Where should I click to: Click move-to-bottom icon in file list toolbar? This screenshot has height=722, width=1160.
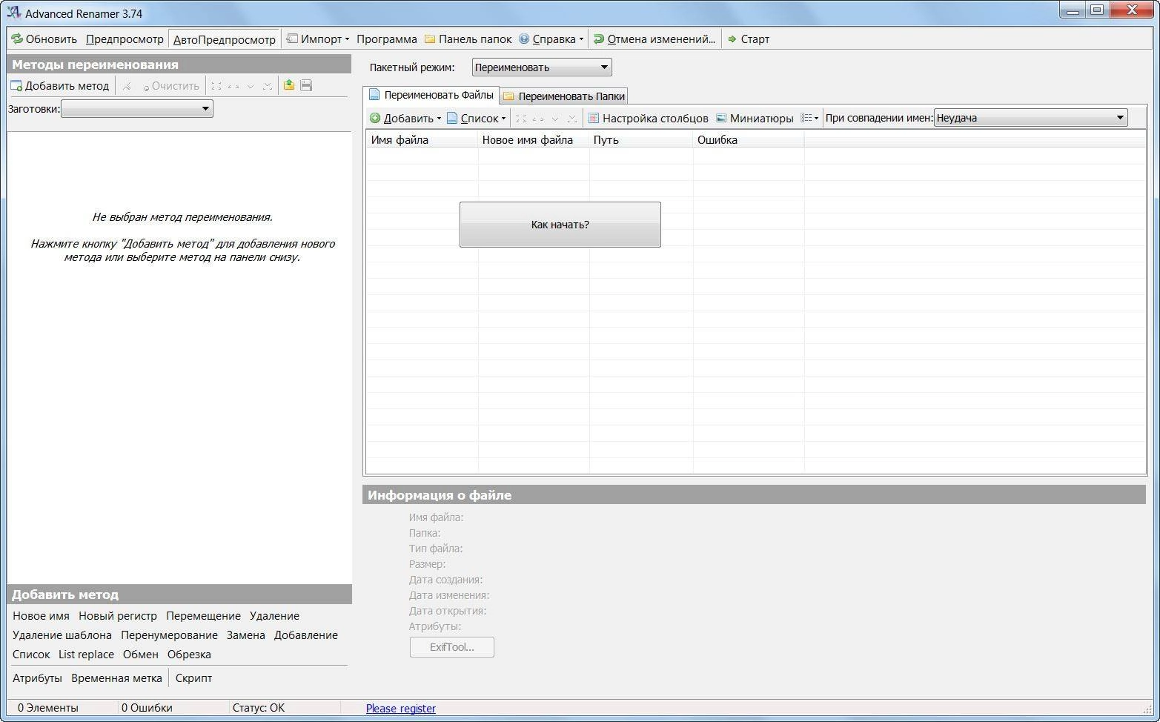click(x=572, y=119)
